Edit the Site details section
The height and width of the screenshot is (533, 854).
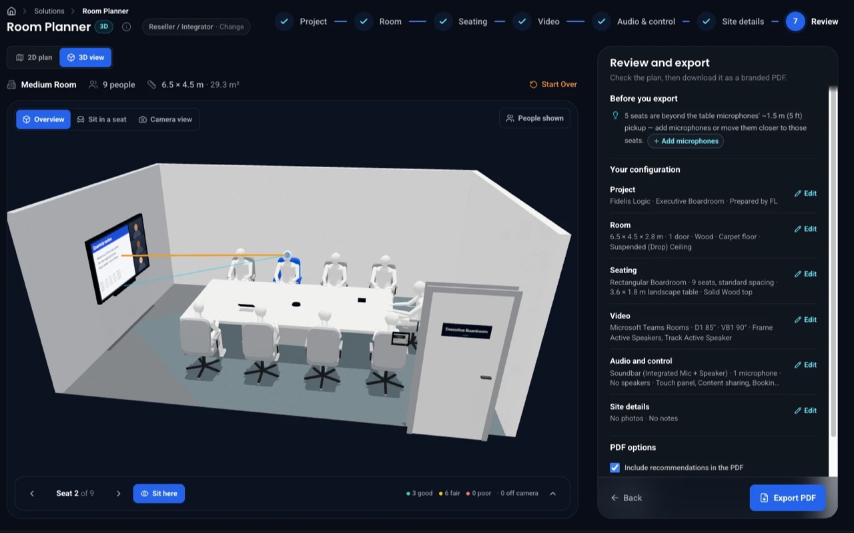click(x=805, y=411)
